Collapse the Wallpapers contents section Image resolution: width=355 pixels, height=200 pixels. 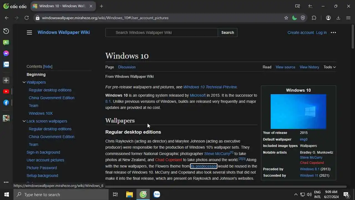click(24, 82)
